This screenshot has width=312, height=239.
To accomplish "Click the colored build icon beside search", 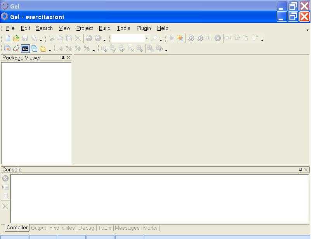I will click(x=180, y=38).
